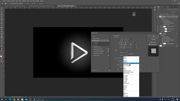Screen dimensions: 180x101
Task: Click the Ajustar pantalla button
Action: (x=34, y=3)
